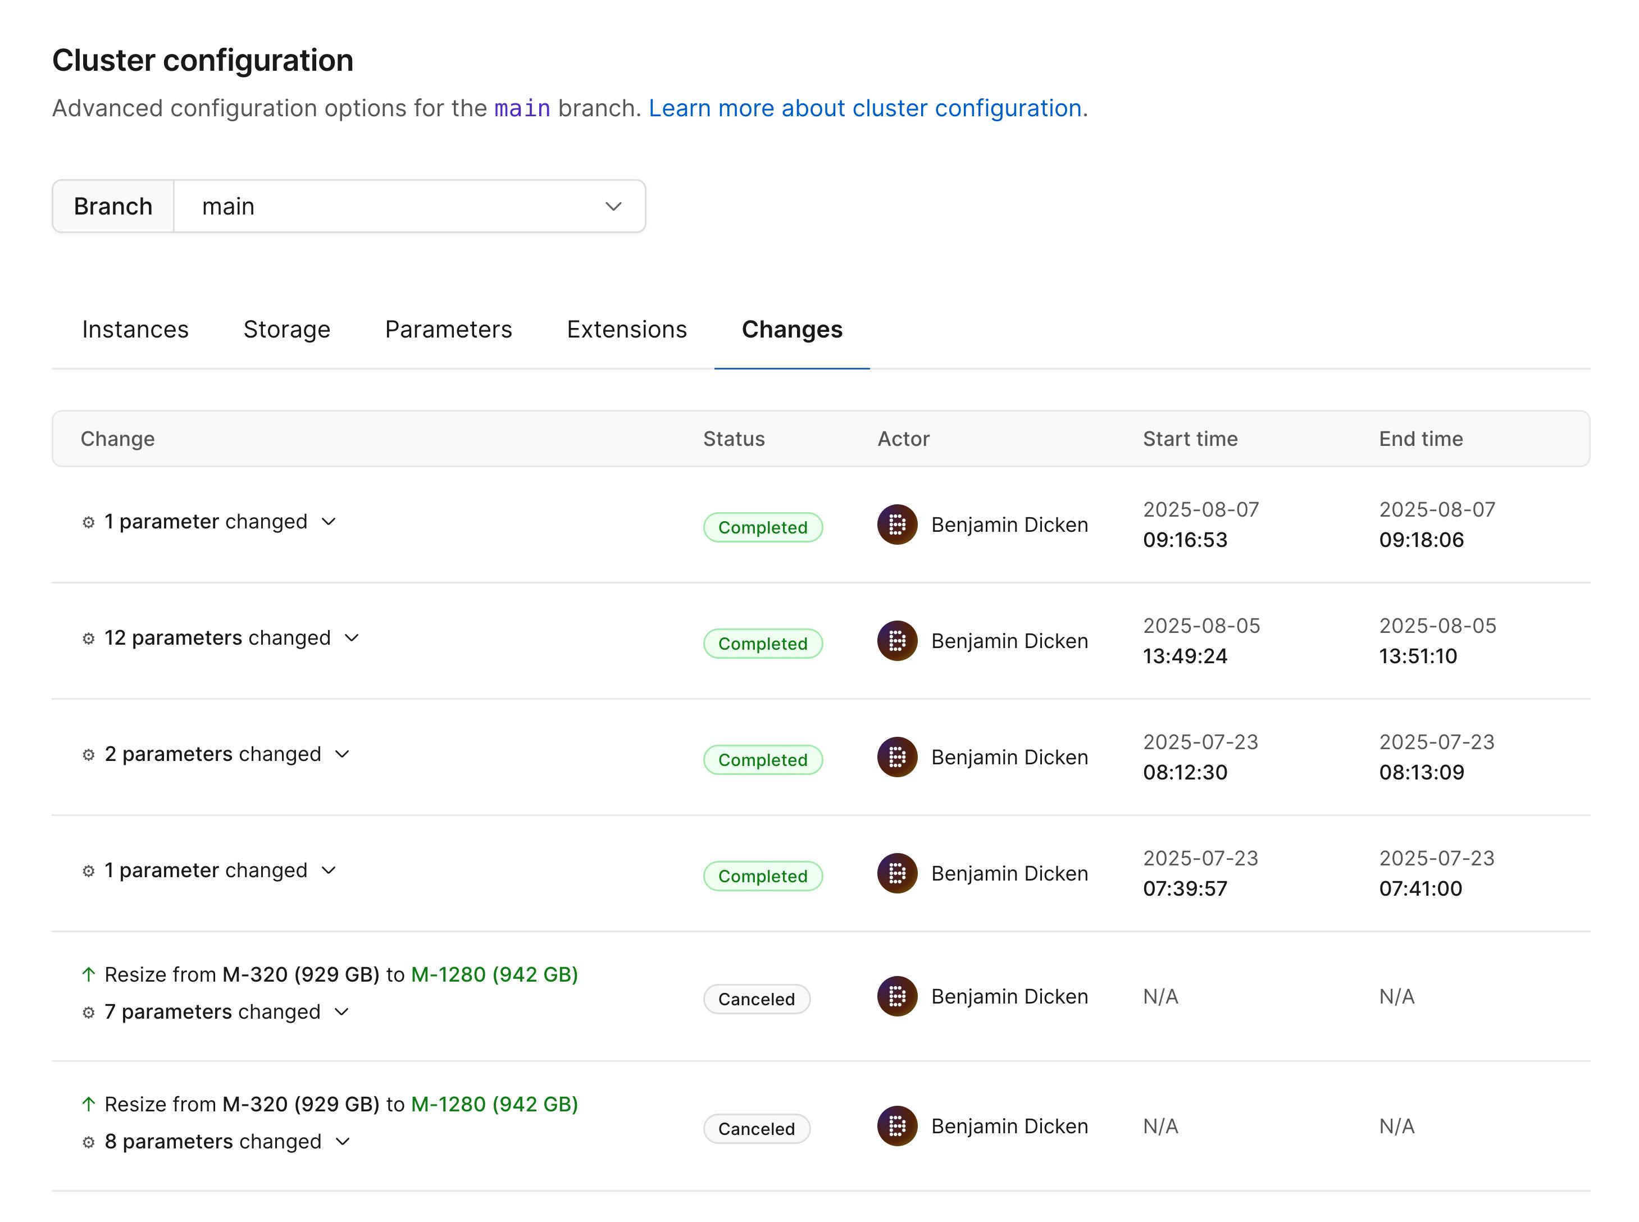
Task: Click the Status column header
Action: 734,439
